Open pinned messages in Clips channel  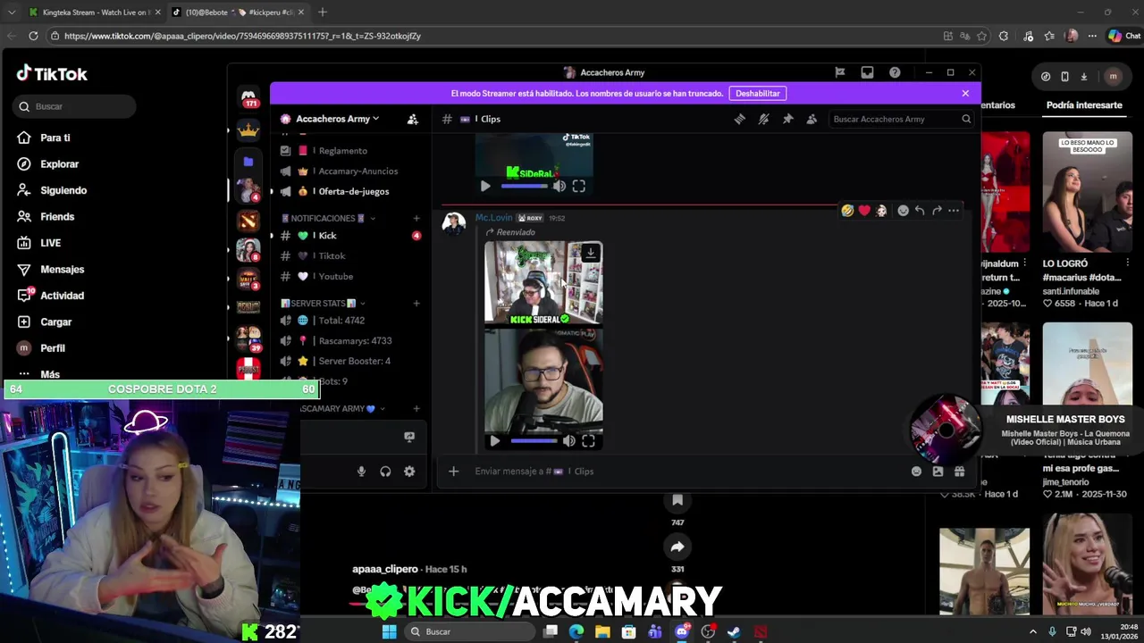[787, 119]
